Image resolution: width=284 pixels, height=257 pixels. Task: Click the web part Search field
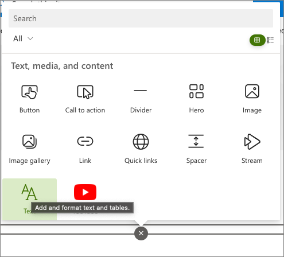[141, 18]
